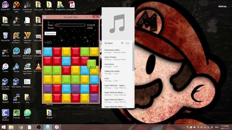The width and height of the screenshot is (232, 130).
Task: Open the volume icon in system tray
Action: coord(208,127)
